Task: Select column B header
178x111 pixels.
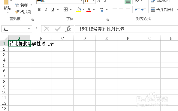Action: 41,38
